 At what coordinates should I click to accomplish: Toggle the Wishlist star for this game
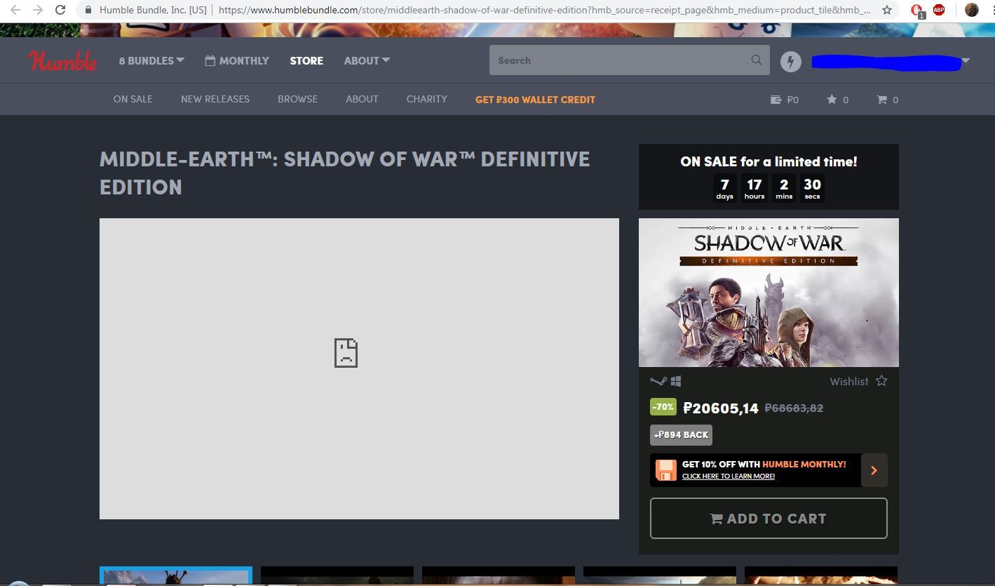point(881,381)
